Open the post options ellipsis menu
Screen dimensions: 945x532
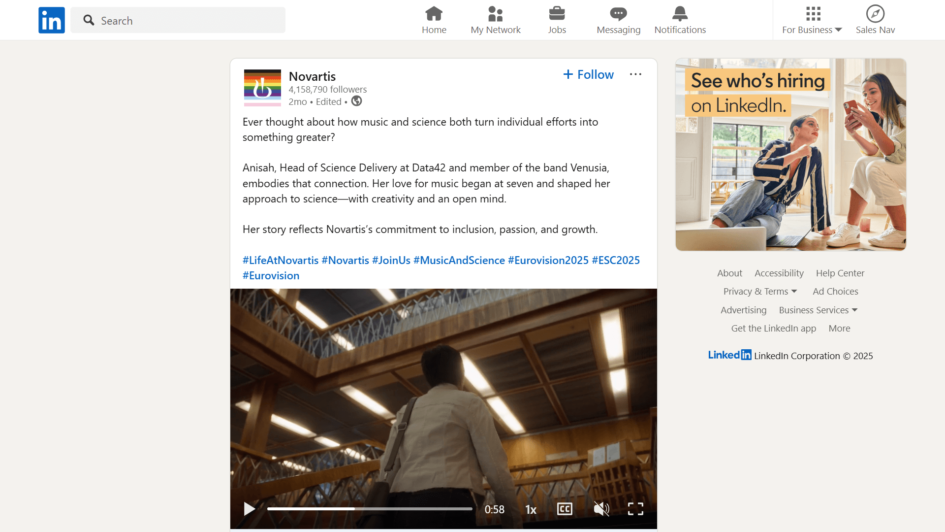635,74
